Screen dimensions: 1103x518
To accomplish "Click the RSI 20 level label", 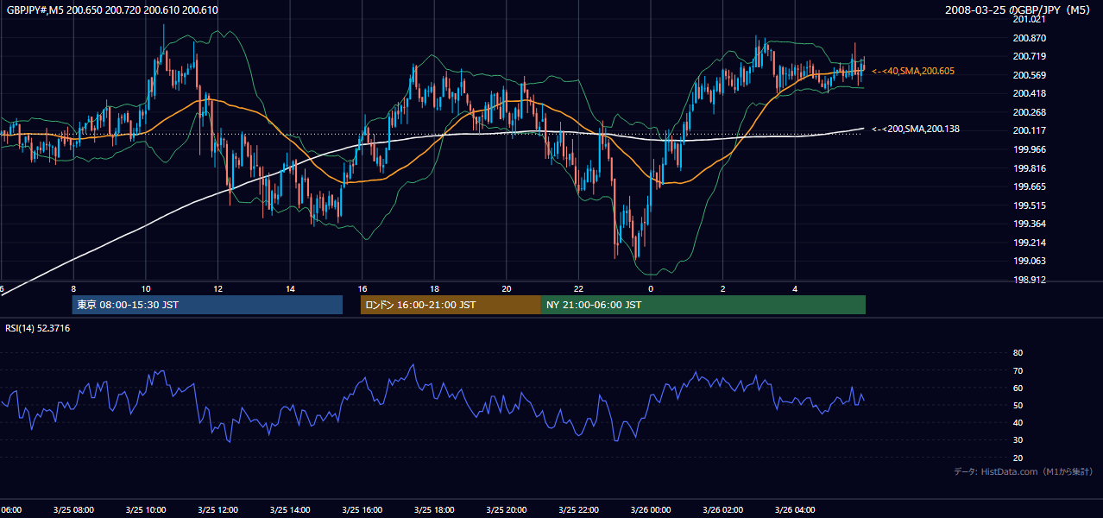I will pyautogui.click(x=1018, y=458).
